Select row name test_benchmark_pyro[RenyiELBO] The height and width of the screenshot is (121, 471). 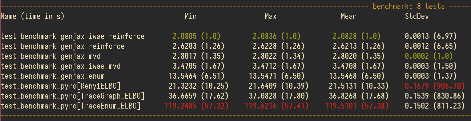click(61, 86)
